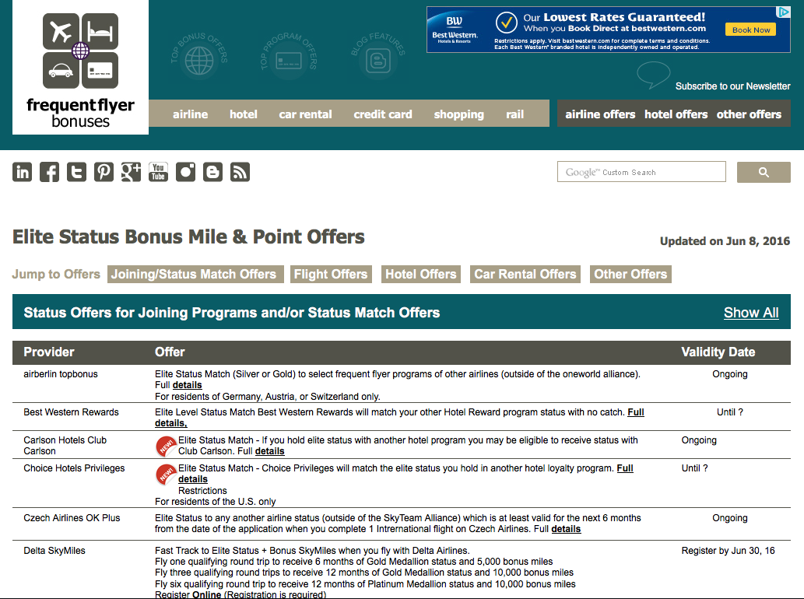The width and height of the screenshot is (804, 599).
Task: Click Show All in status offers header
Action: [751, 313]
